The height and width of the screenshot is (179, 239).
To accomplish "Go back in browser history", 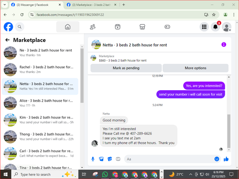I will [x=5, y=15].
